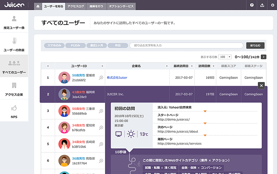Toggle the PCのみ filter
The image size is (277, 174).
75,46
